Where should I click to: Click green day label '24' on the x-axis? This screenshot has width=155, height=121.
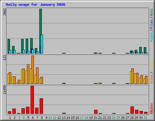click(114, 118)
